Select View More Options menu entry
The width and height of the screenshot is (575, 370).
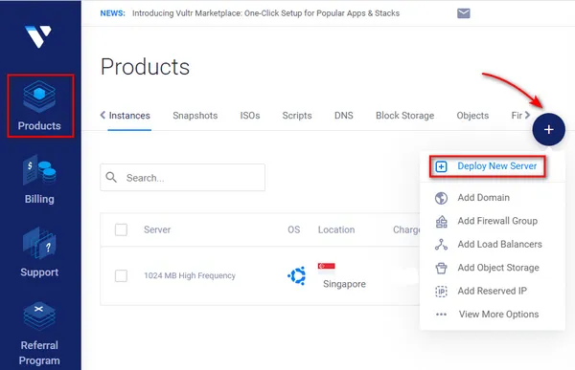click(498, 315)
